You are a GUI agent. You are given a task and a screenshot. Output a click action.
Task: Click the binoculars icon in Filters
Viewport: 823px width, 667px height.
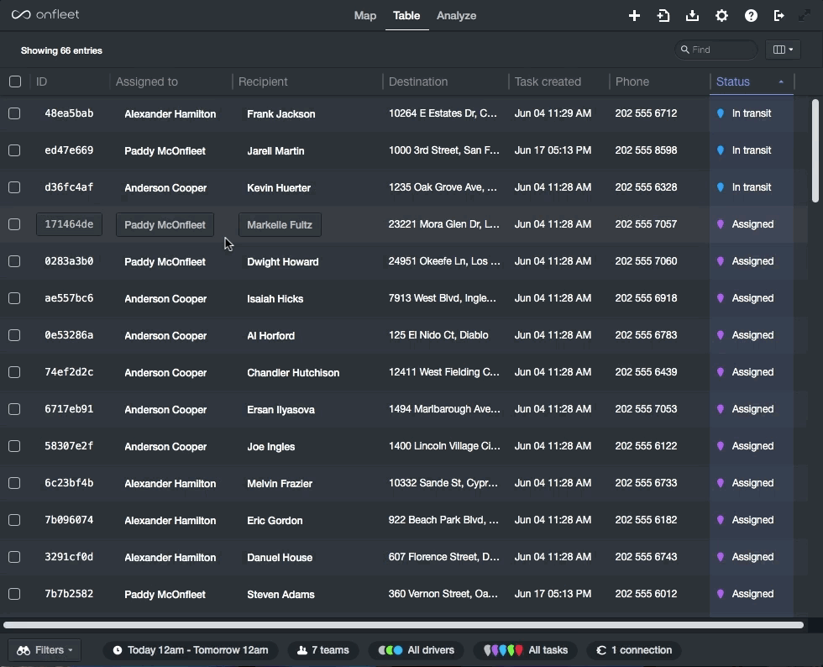tap(24, 650)
